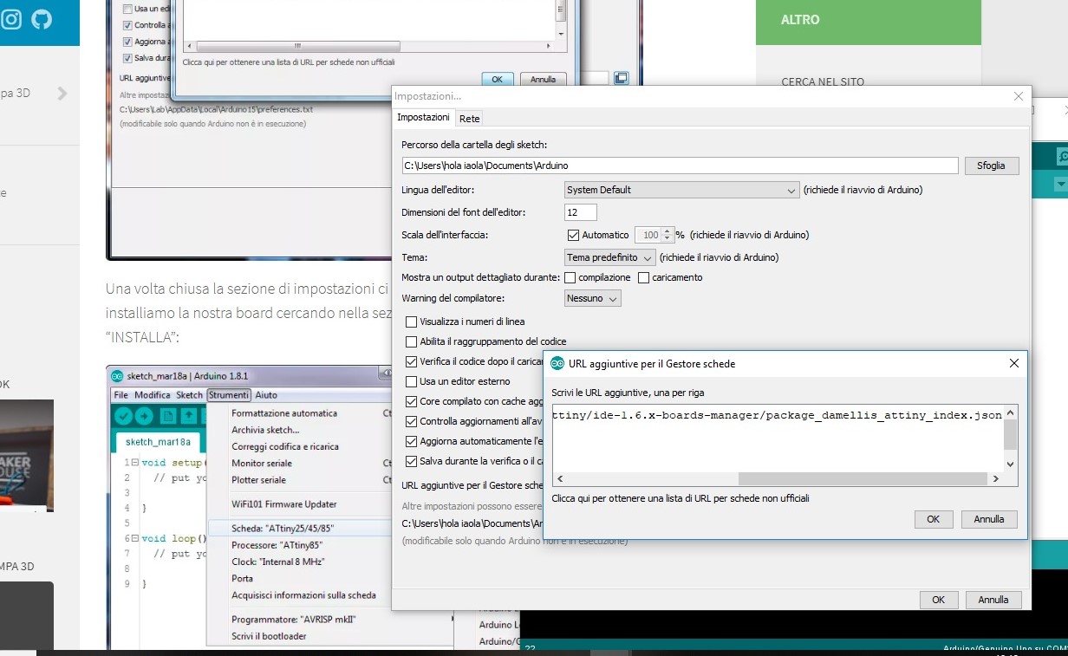
Task: Collapse the void setup code fold marker
Action: pos(136,462)
